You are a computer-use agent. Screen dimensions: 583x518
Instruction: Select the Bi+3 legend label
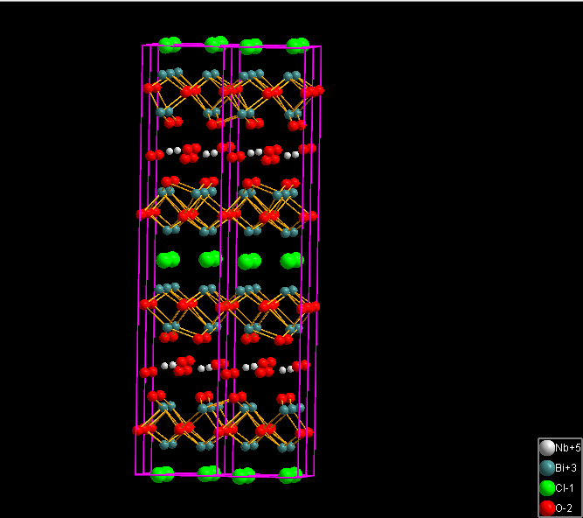pos(566,468)
